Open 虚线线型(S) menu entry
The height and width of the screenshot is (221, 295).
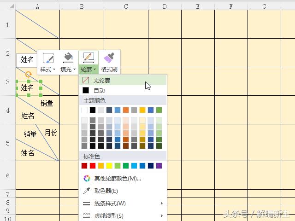pyautogui.click(x=123, y=215)
